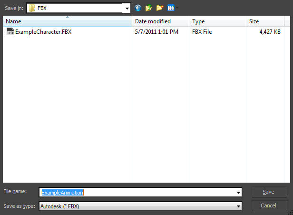Image resolution: width=293 pixels, height=215 pixels.
Task: Select the ExampleCharacter.FBX file name
Action: (43, 32)
